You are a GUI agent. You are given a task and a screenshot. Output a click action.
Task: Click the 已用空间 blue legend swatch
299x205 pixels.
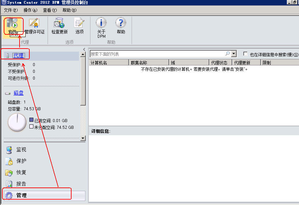tap(31, 120)
